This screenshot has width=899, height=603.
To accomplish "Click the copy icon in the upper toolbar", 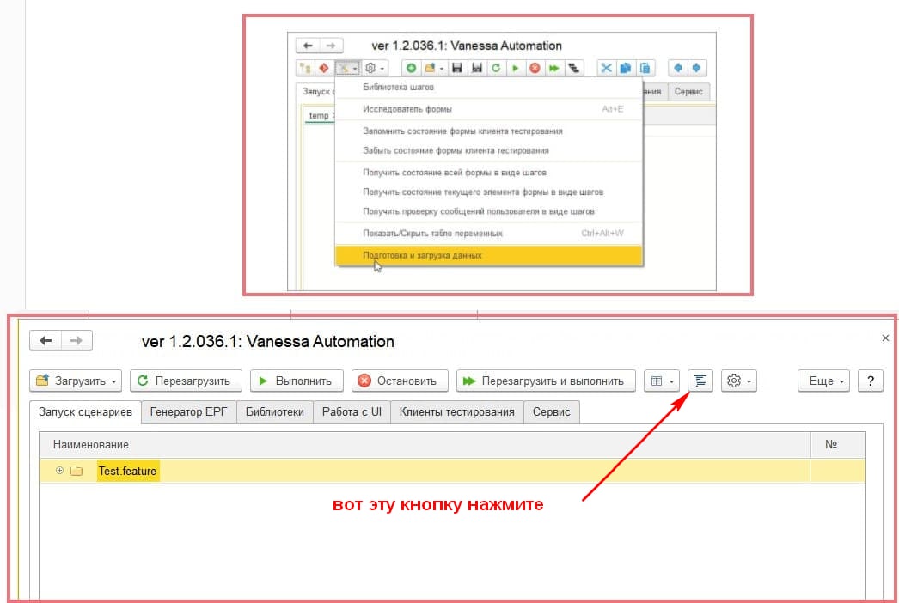I will [x=626, y=68].
